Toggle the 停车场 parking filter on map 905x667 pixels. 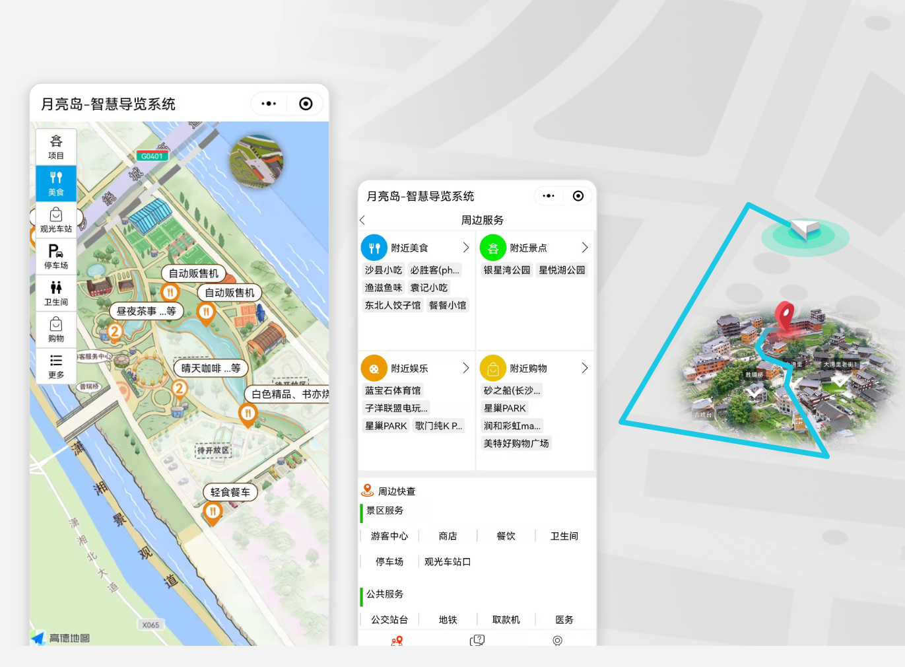[x=56, y=256]
